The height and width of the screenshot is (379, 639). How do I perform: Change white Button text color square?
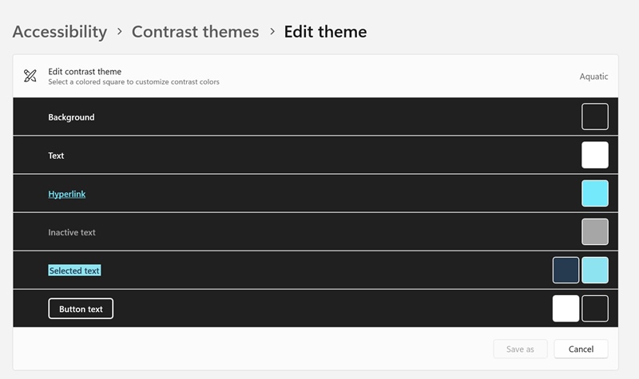click(566, 308)
